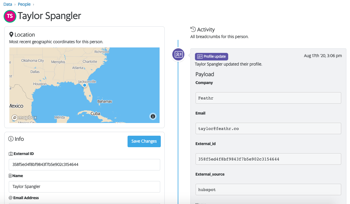The width and height of the screenshot is (350, 204).
Task: Click the TS avatar badge
Action: [10, 16]
